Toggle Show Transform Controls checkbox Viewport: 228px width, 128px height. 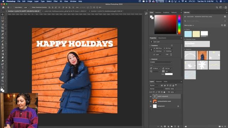coord(31,7)
